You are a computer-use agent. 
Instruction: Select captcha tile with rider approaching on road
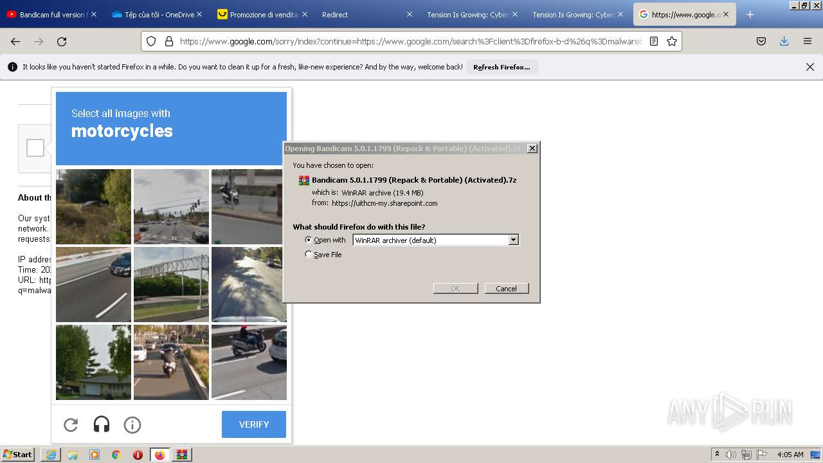(171, 362)
